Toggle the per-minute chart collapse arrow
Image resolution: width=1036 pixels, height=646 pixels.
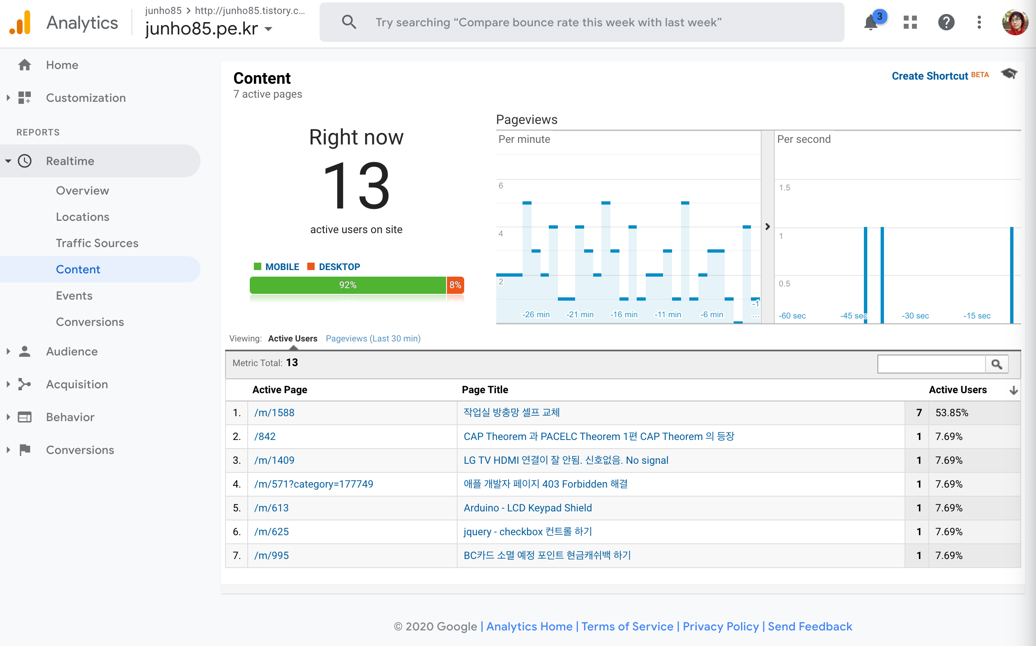pyautogui.click(x=767, y=227)
